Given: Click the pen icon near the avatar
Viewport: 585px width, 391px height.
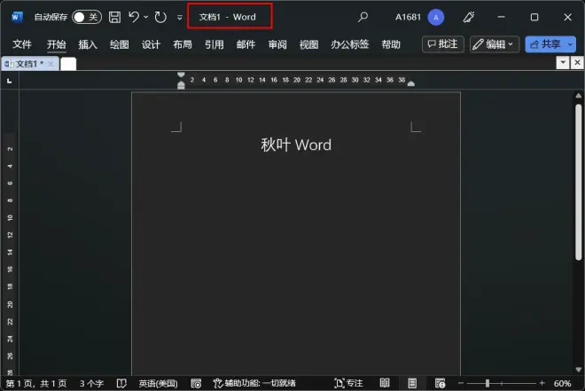Looking at the screenshot, I should (469, 17).
